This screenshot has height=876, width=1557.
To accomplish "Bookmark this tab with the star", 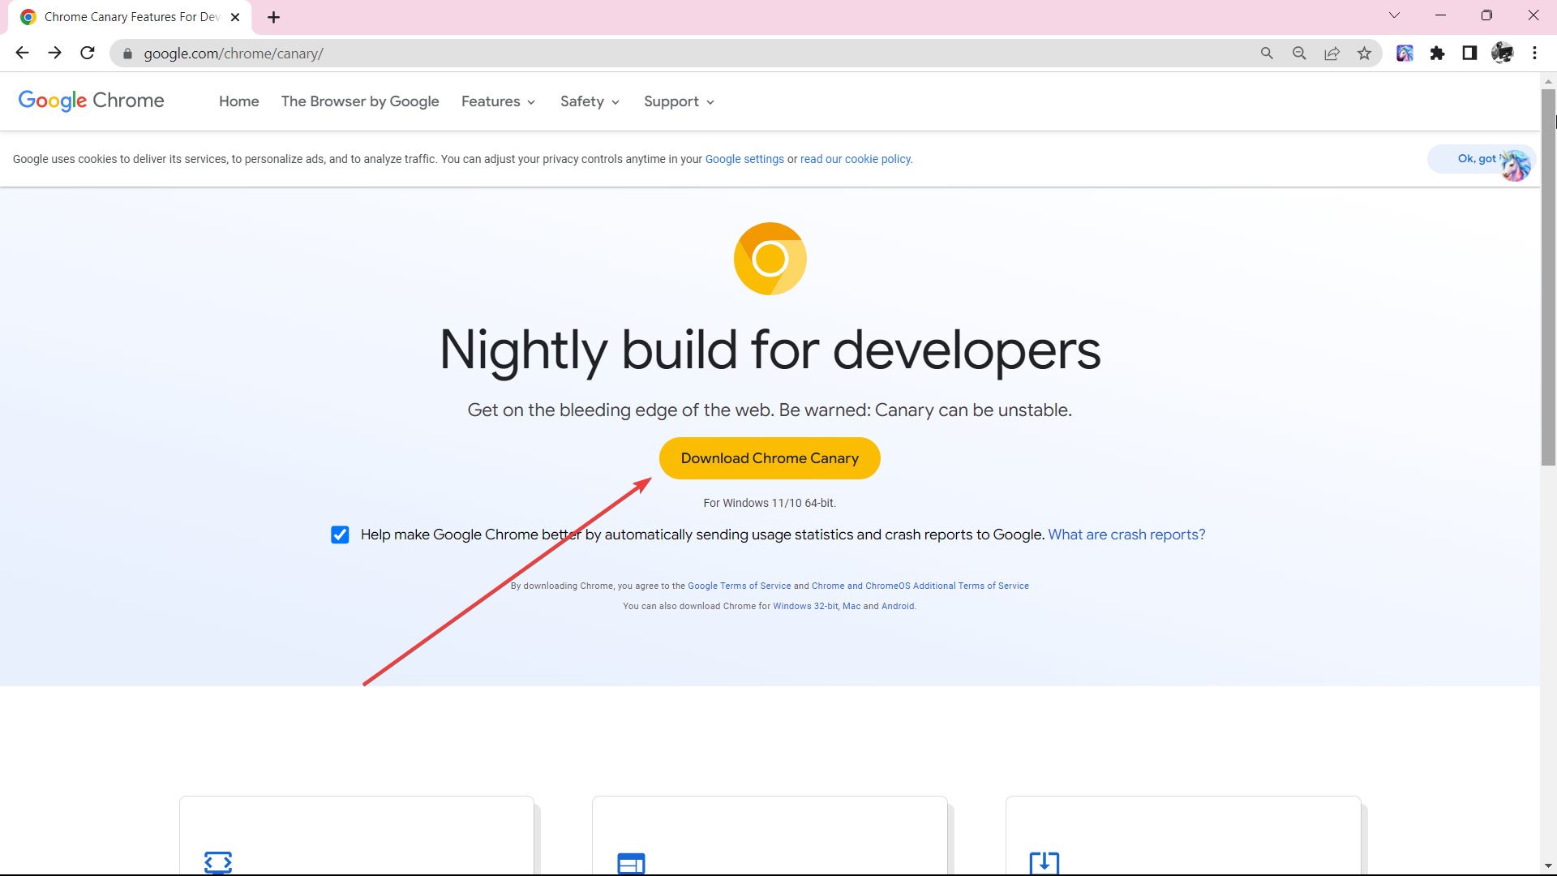I will (1364, 54).
